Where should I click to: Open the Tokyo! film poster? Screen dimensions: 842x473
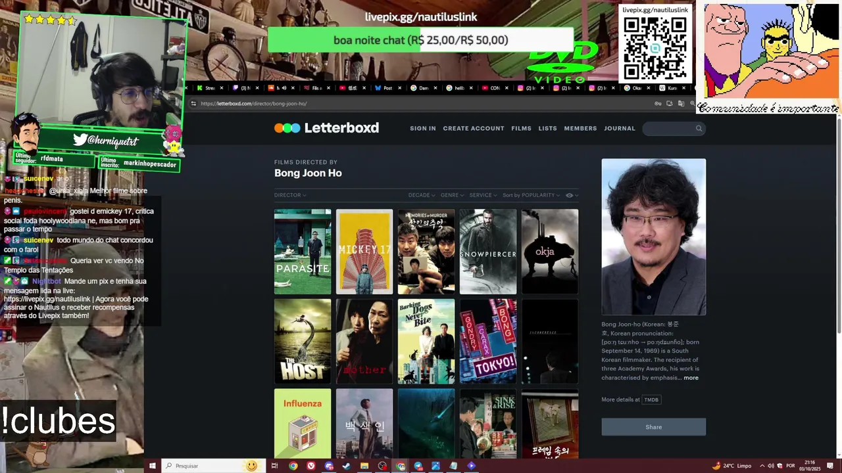488,342
